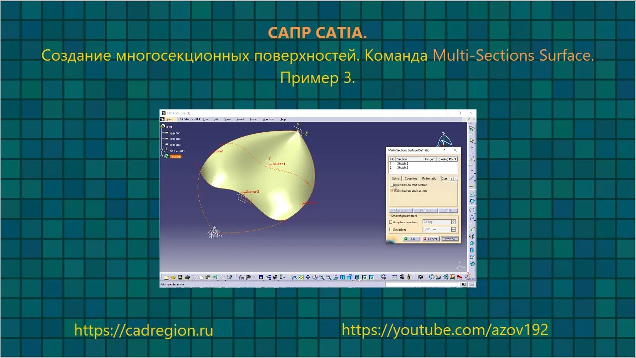This screenshot has height=358, width=636.
Task: Click the Angular correction spinner arrows
Action: click(x=453, y=222)
